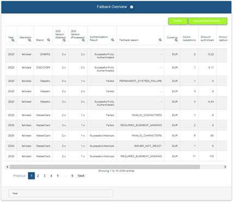Go to page 4
Image resolution: width=234 pixels, height=203 pixels.
(x=51, y=176)
